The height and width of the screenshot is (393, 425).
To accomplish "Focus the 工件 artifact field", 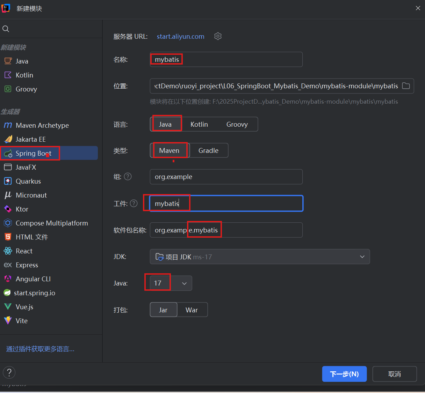I will 226,203.
